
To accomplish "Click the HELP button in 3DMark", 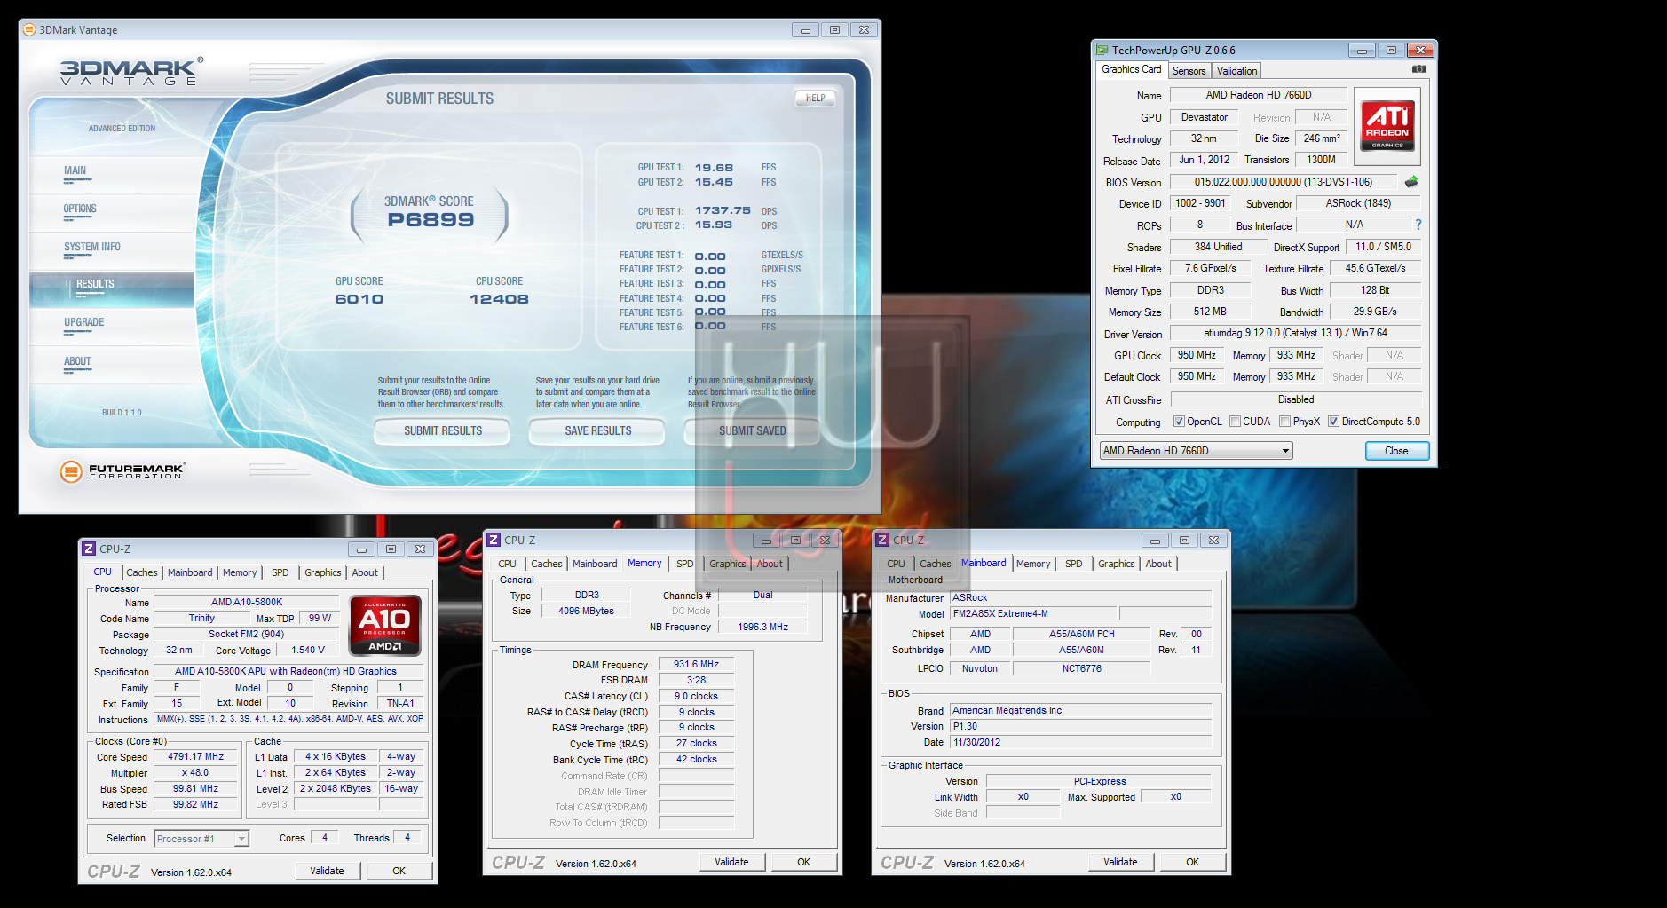I will point(816,98).
